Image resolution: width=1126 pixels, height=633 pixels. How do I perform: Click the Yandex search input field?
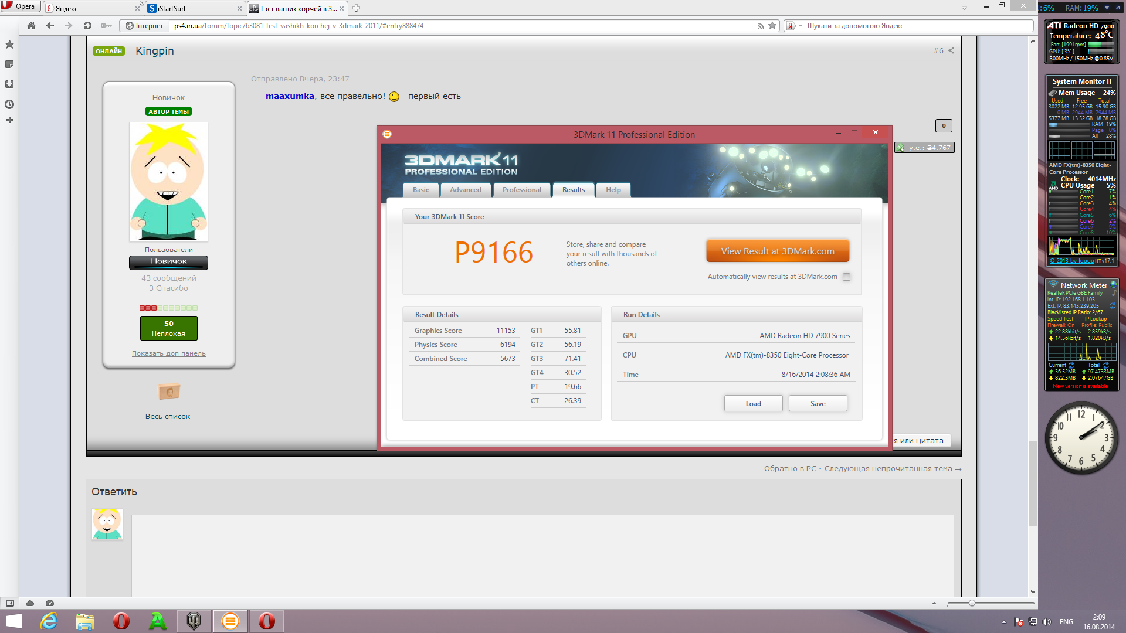(x=918, y=26)
